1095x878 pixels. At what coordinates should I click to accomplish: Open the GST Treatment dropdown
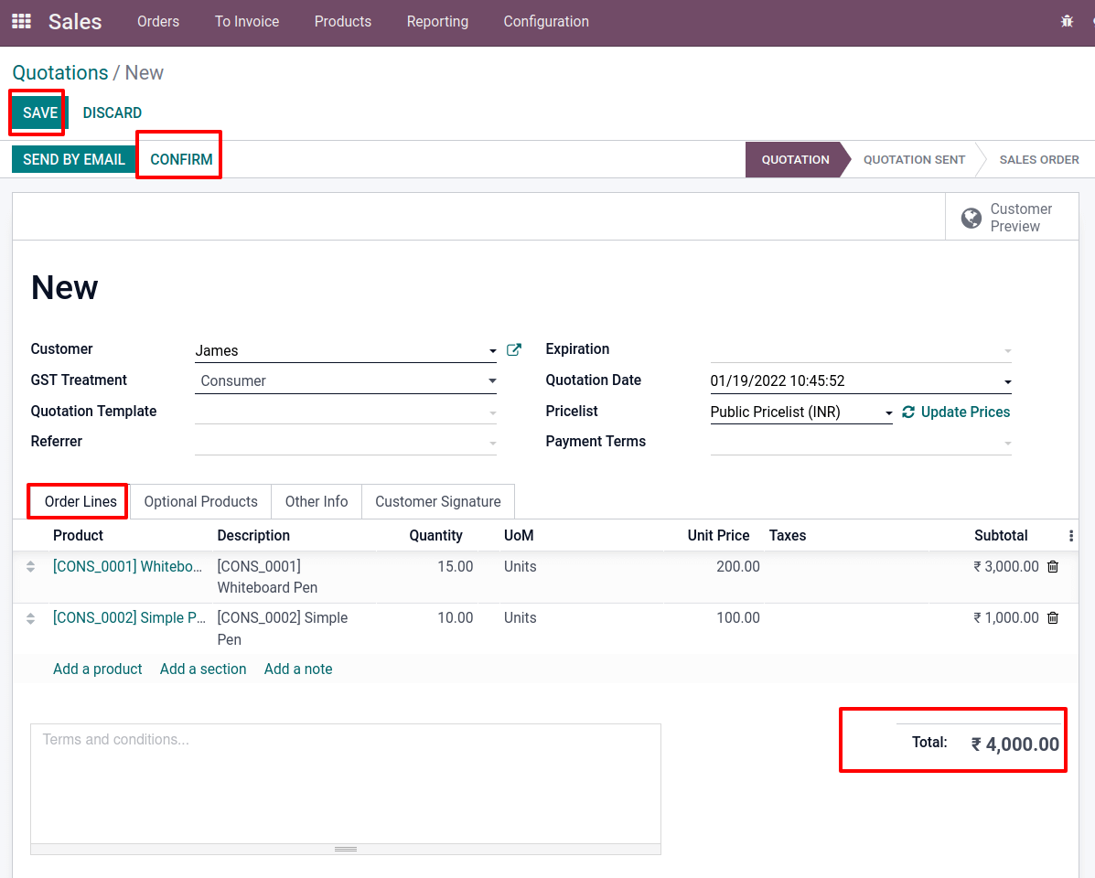tap(492, 381)
